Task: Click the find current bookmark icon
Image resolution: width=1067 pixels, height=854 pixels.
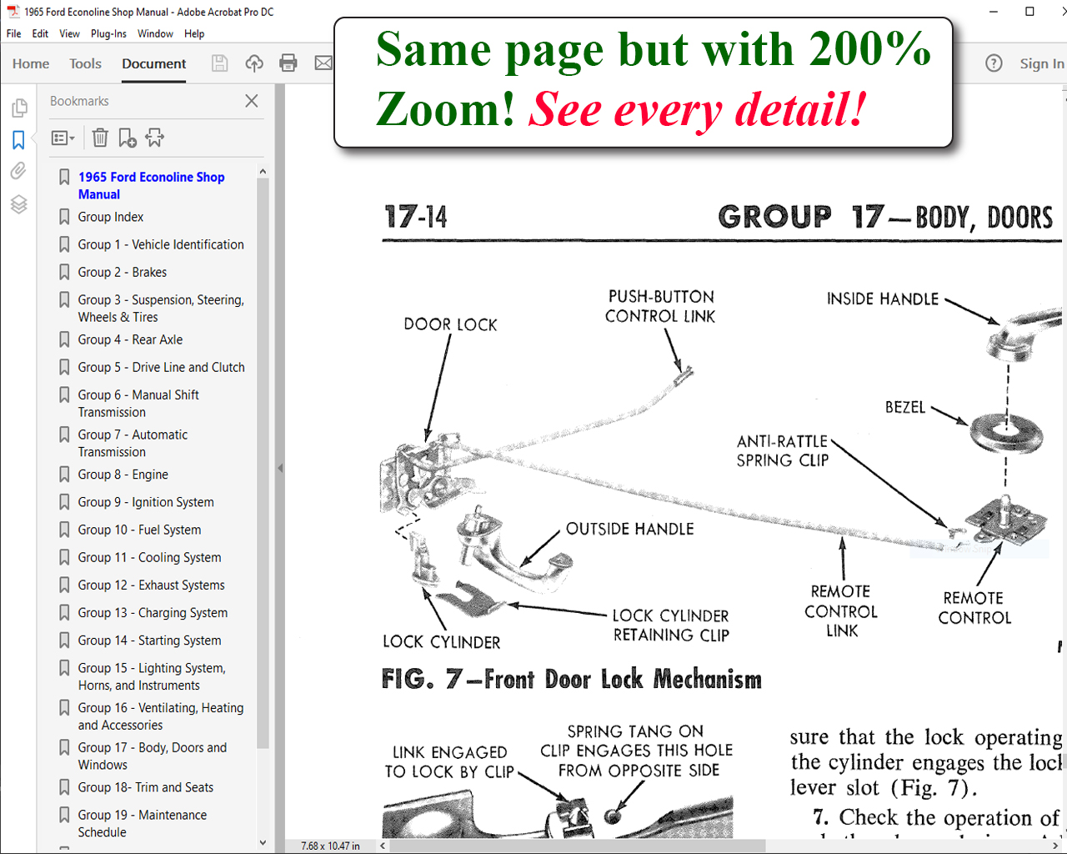Action: (x=155, y=138)
